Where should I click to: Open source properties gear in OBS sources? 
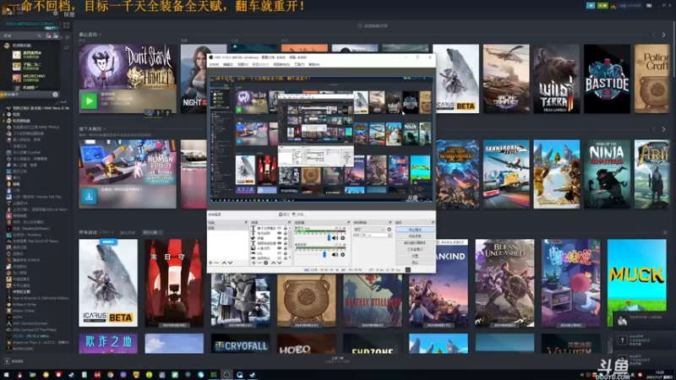point(266,263)
